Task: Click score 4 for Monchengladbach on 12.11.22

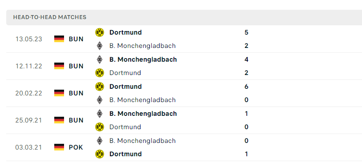Action: pyautogui.click(x=246, y=59)
